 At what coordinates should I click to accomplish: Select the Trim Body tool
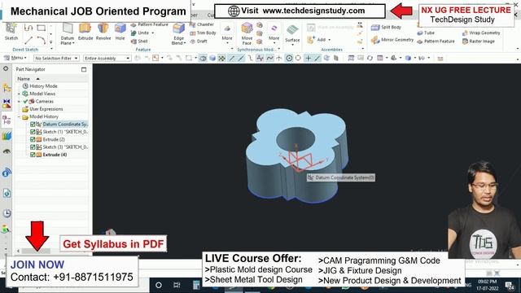click(x=203, y=33)
